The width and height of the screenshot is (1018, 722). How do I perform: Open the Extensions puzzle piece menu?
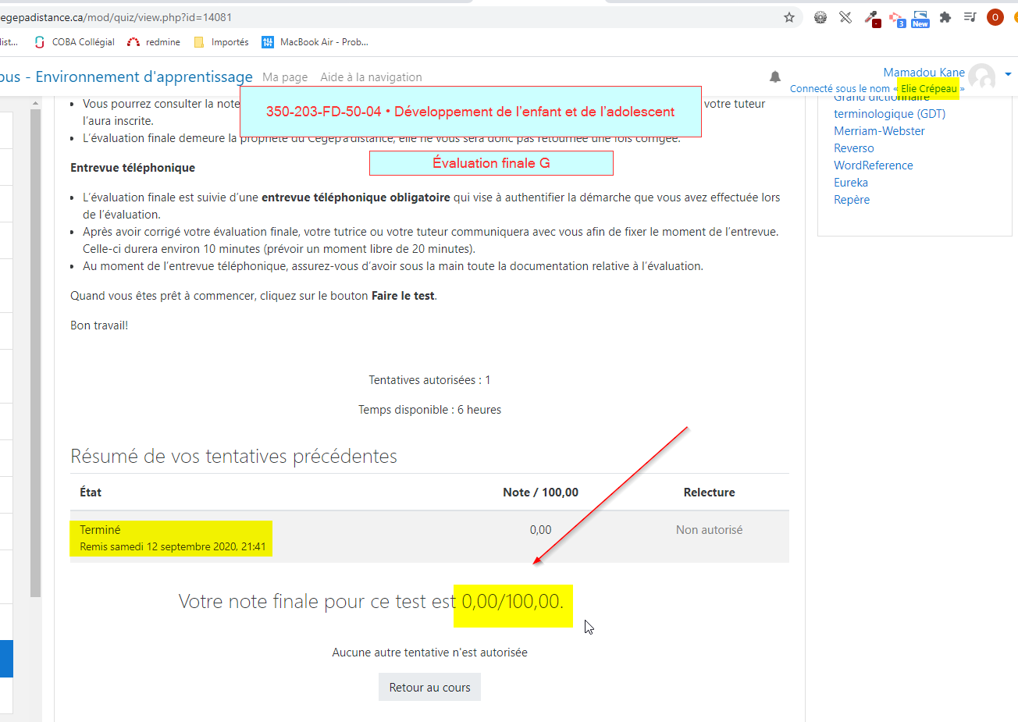pos(945,17)
